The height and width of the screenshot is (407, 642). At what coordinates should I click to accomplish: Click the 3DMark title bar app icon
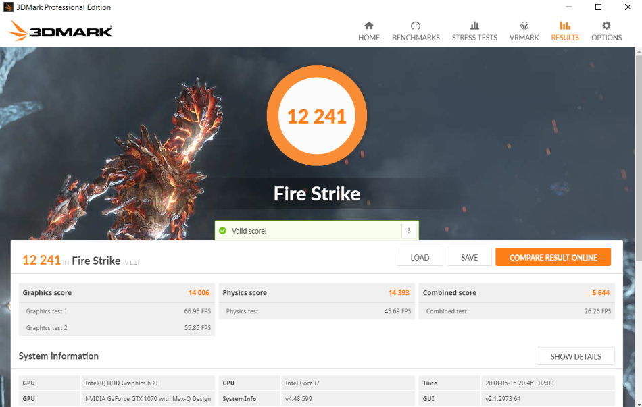(8, 7)
